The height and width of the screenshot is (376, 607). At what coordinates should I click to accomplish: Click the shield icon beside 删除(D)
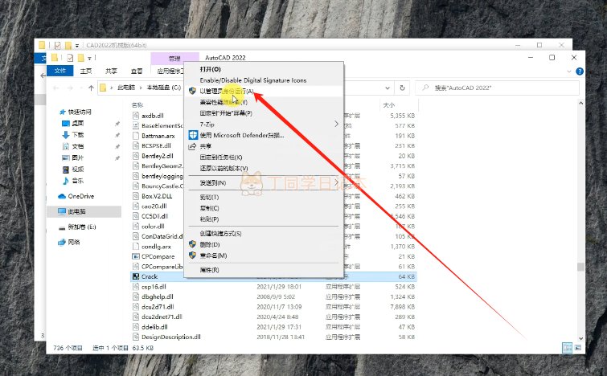[x=192, y=244]
